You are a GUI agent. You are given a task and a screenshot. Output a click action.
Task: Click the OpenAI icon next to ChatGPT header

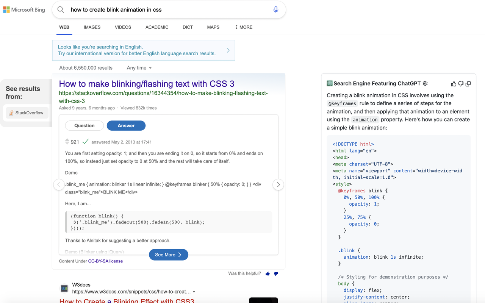329,83
